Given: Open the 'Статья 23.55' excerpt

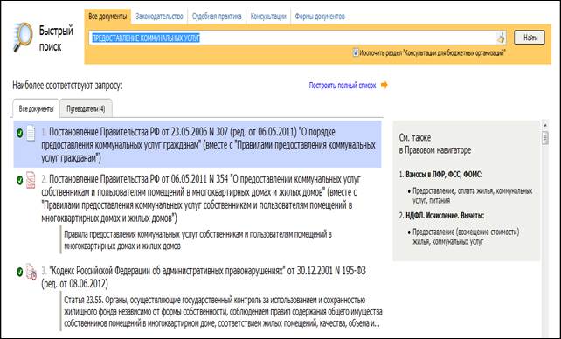Looking at the screenshot, I should pos(223,312).
